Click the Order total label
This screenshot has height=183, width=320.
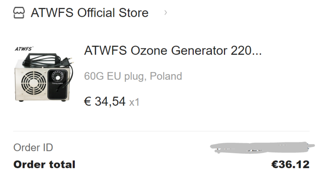pyautogui.click(x=44, y=164)
